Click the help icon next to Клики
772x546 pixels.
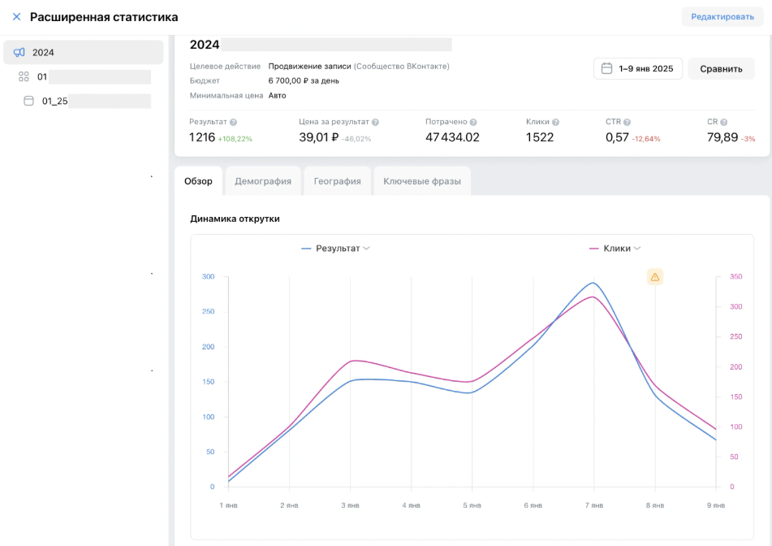[555, 123]
